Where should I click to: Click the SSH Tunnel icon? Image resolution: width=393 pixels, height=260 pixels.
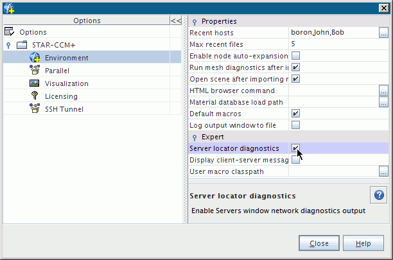pyautogui.click(x=35, y=109)
